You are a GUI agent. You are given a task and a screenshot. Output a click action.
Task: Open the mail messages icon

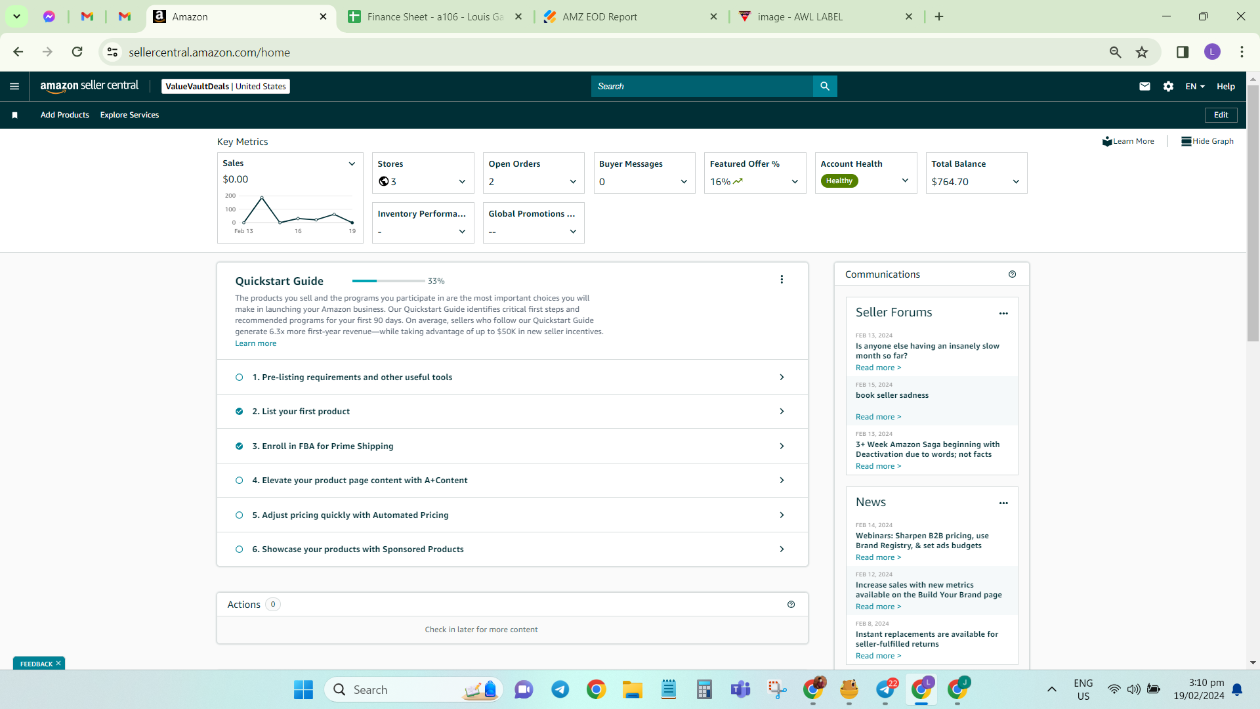(x=1144, y=86)
